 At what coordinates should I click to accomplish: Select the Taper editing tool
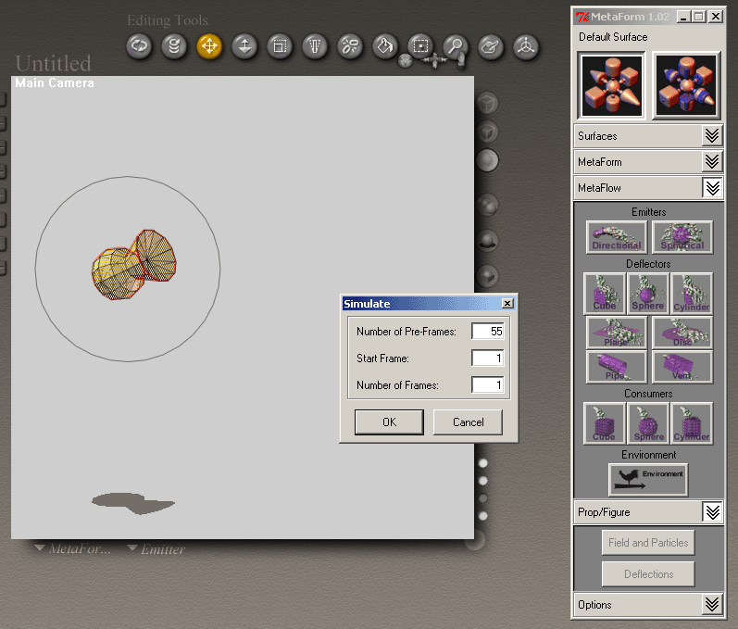click(x=315, y=45)
